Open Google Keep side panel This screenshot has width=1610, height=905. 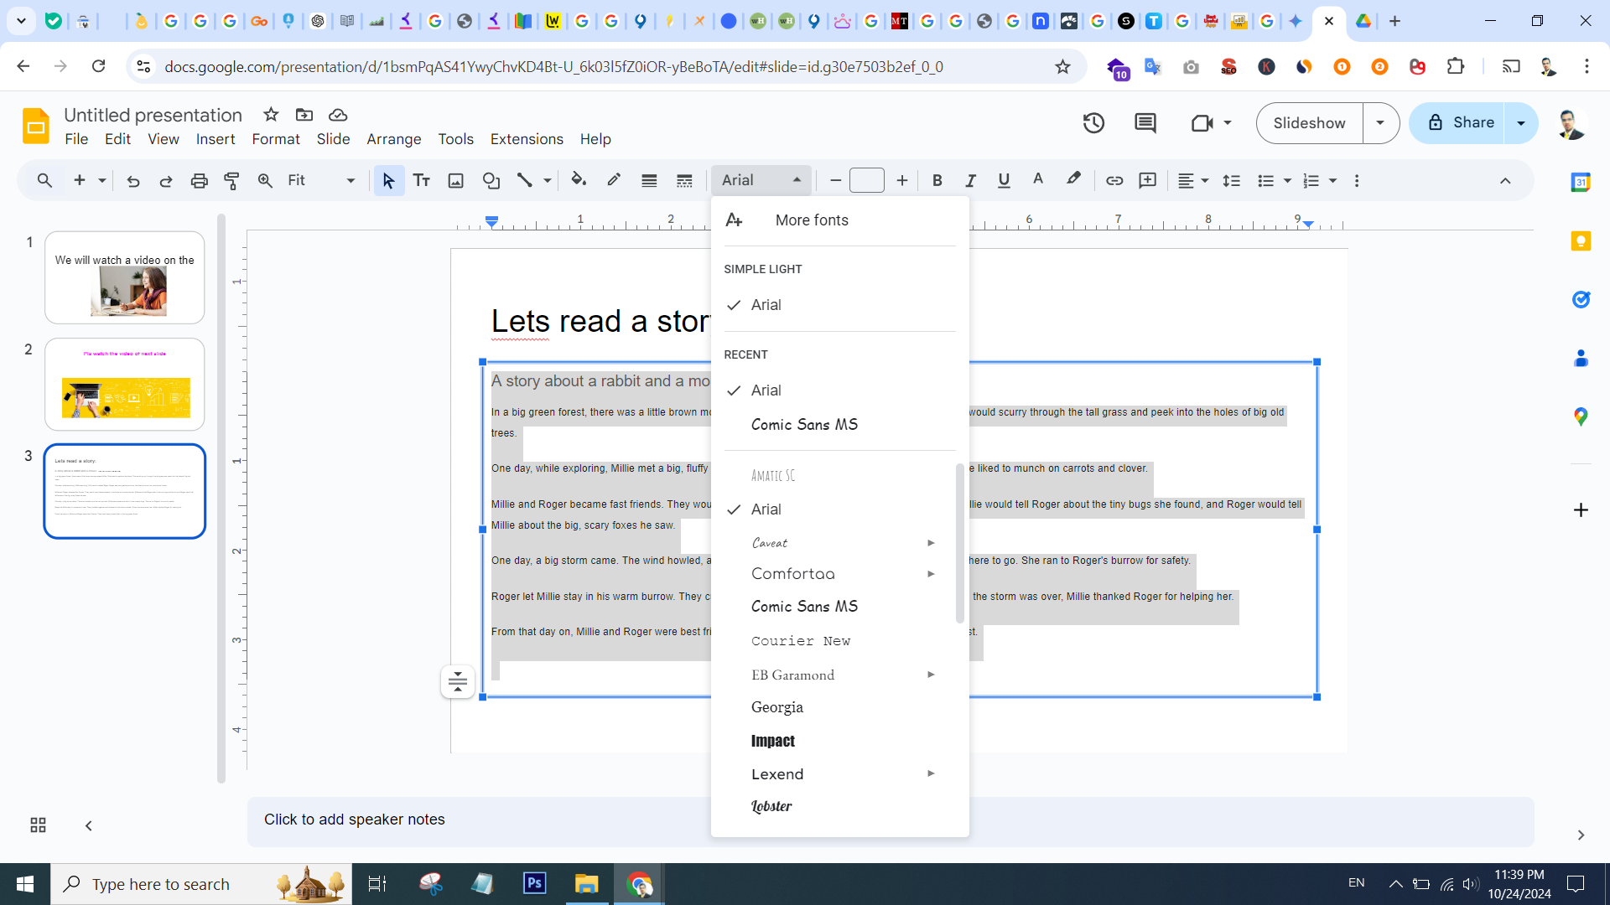pos(1581,241)
